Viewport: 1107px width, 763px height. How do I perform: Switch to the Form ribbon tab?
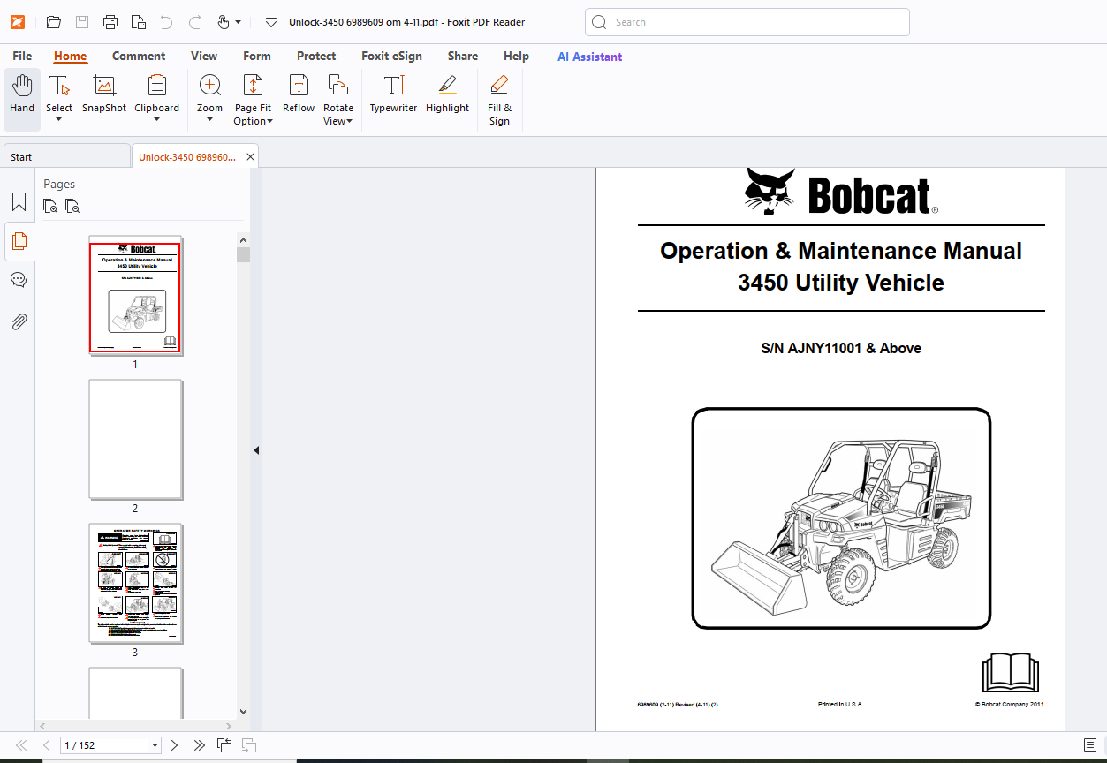tap(257, 56)
